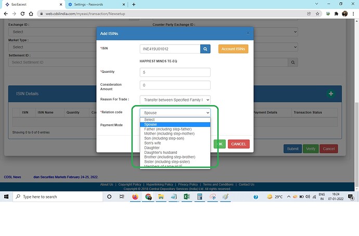Click the green OK button in dialog
Image resolution: width=359 pixels, height=236 pixels.
pos(220,144)
